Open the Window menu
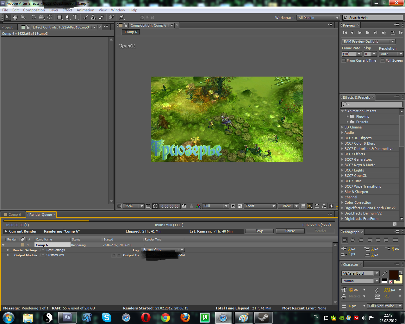This screenshot has height=324, width=405. [118, 10]
